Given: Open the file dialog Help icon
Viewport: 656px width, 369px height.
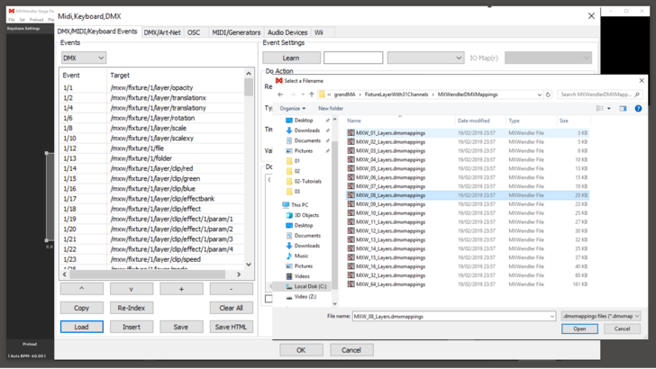Looking at the screenshot, I should tap(638, 108).
